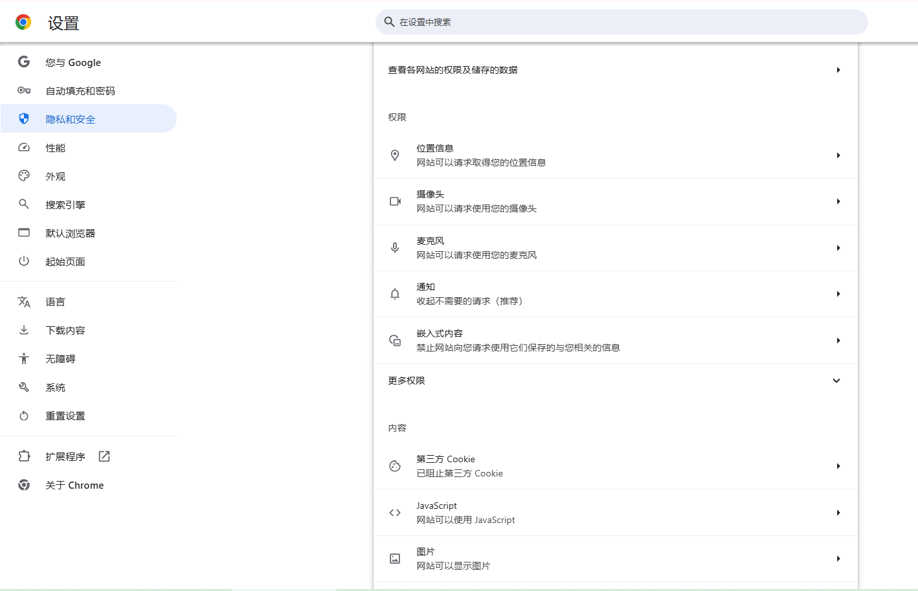Open the arrow on the 麦克风 row
Viewport: 918px width, 591px height.
[x=838, y=248]
